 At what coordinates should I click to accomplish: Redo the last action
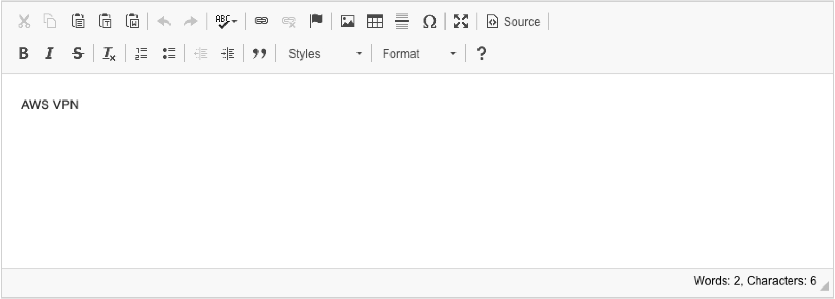(191, 21)
